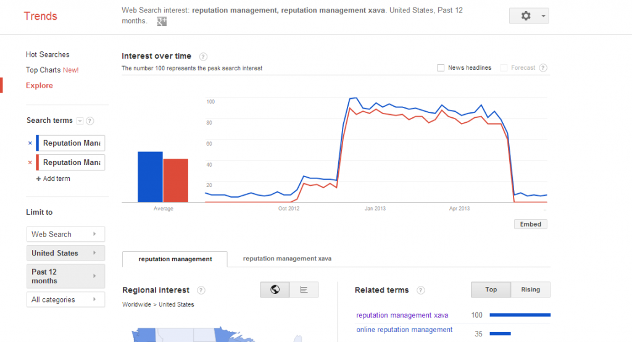
Task: Show Top related terms
Action: (x=491, y=290)
